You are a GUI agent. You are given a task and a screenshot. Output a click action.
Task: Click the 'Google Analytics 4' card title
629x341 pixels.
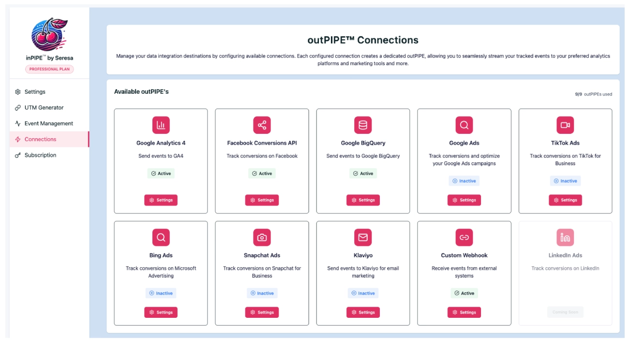[x=161, y=143]
